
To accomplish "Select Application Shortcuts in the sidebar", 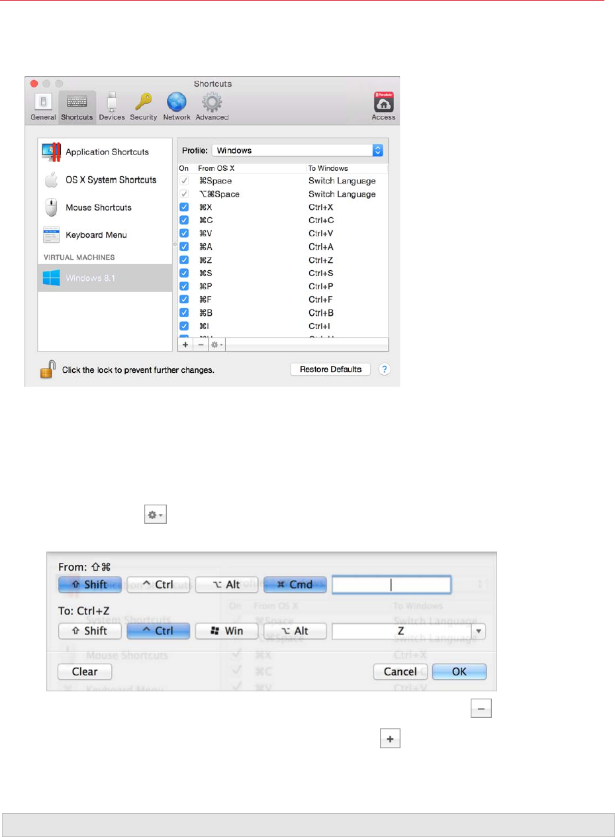I will [x=106, y=152].
